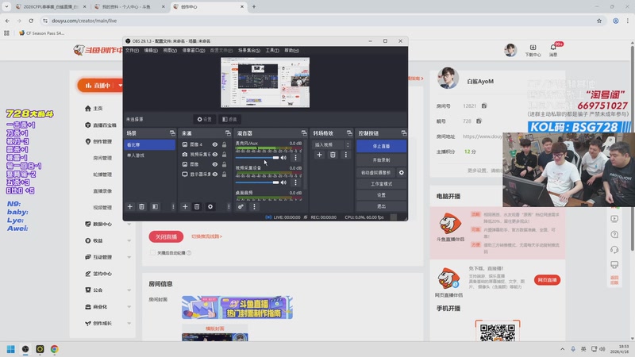Open help question-mark icon in right floating bar
This screenshot has width=635, height=357.
[x=614, y=234]
